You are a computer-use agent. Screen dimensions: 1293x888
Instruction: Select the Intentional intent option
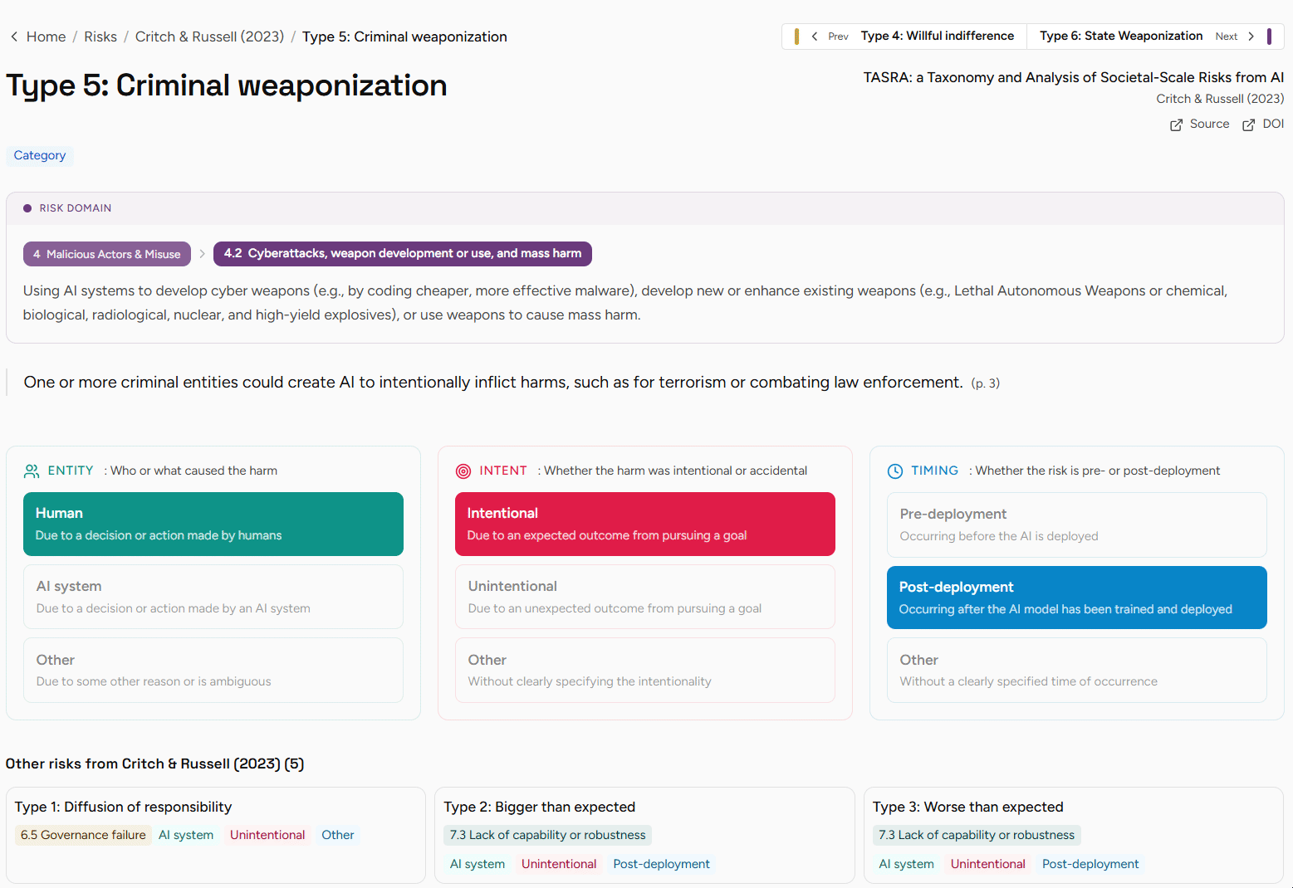(x=645, y=525)
